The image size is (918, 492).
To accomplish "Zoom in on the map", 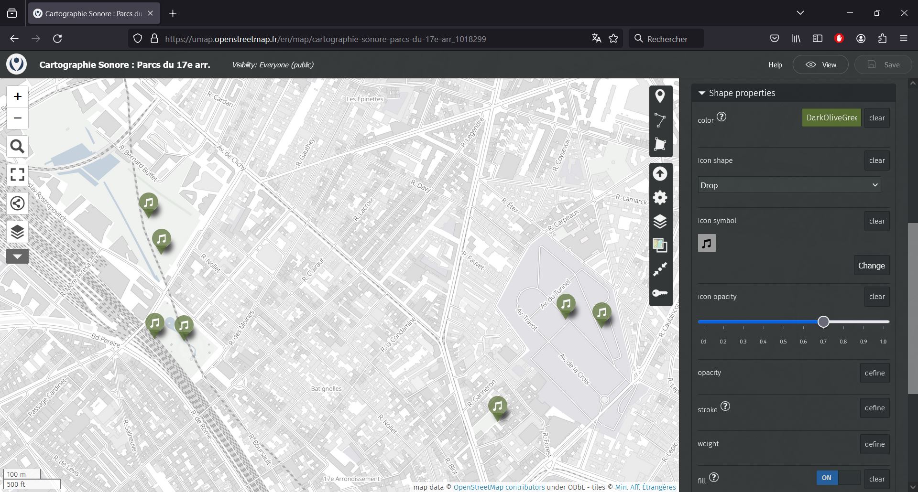I will click(x=18, y=96).
